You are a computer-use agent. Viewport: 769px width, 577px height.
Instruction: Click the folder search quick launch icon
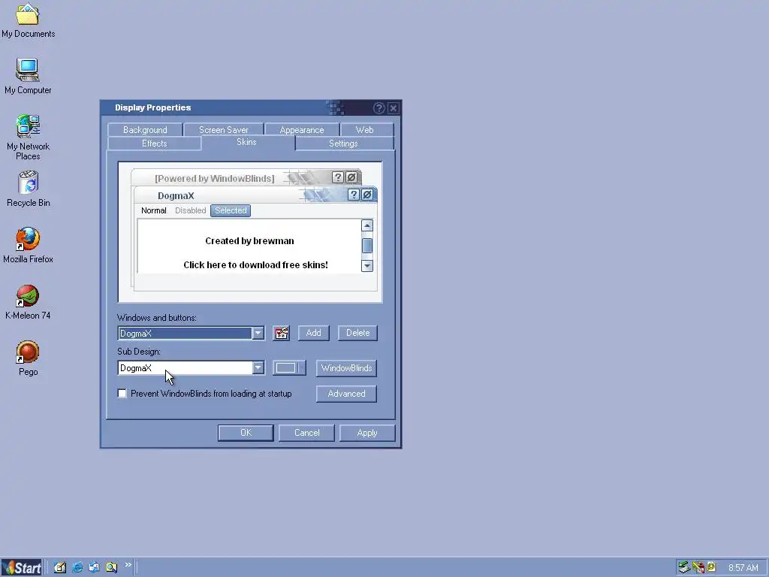tap(111, 567)
